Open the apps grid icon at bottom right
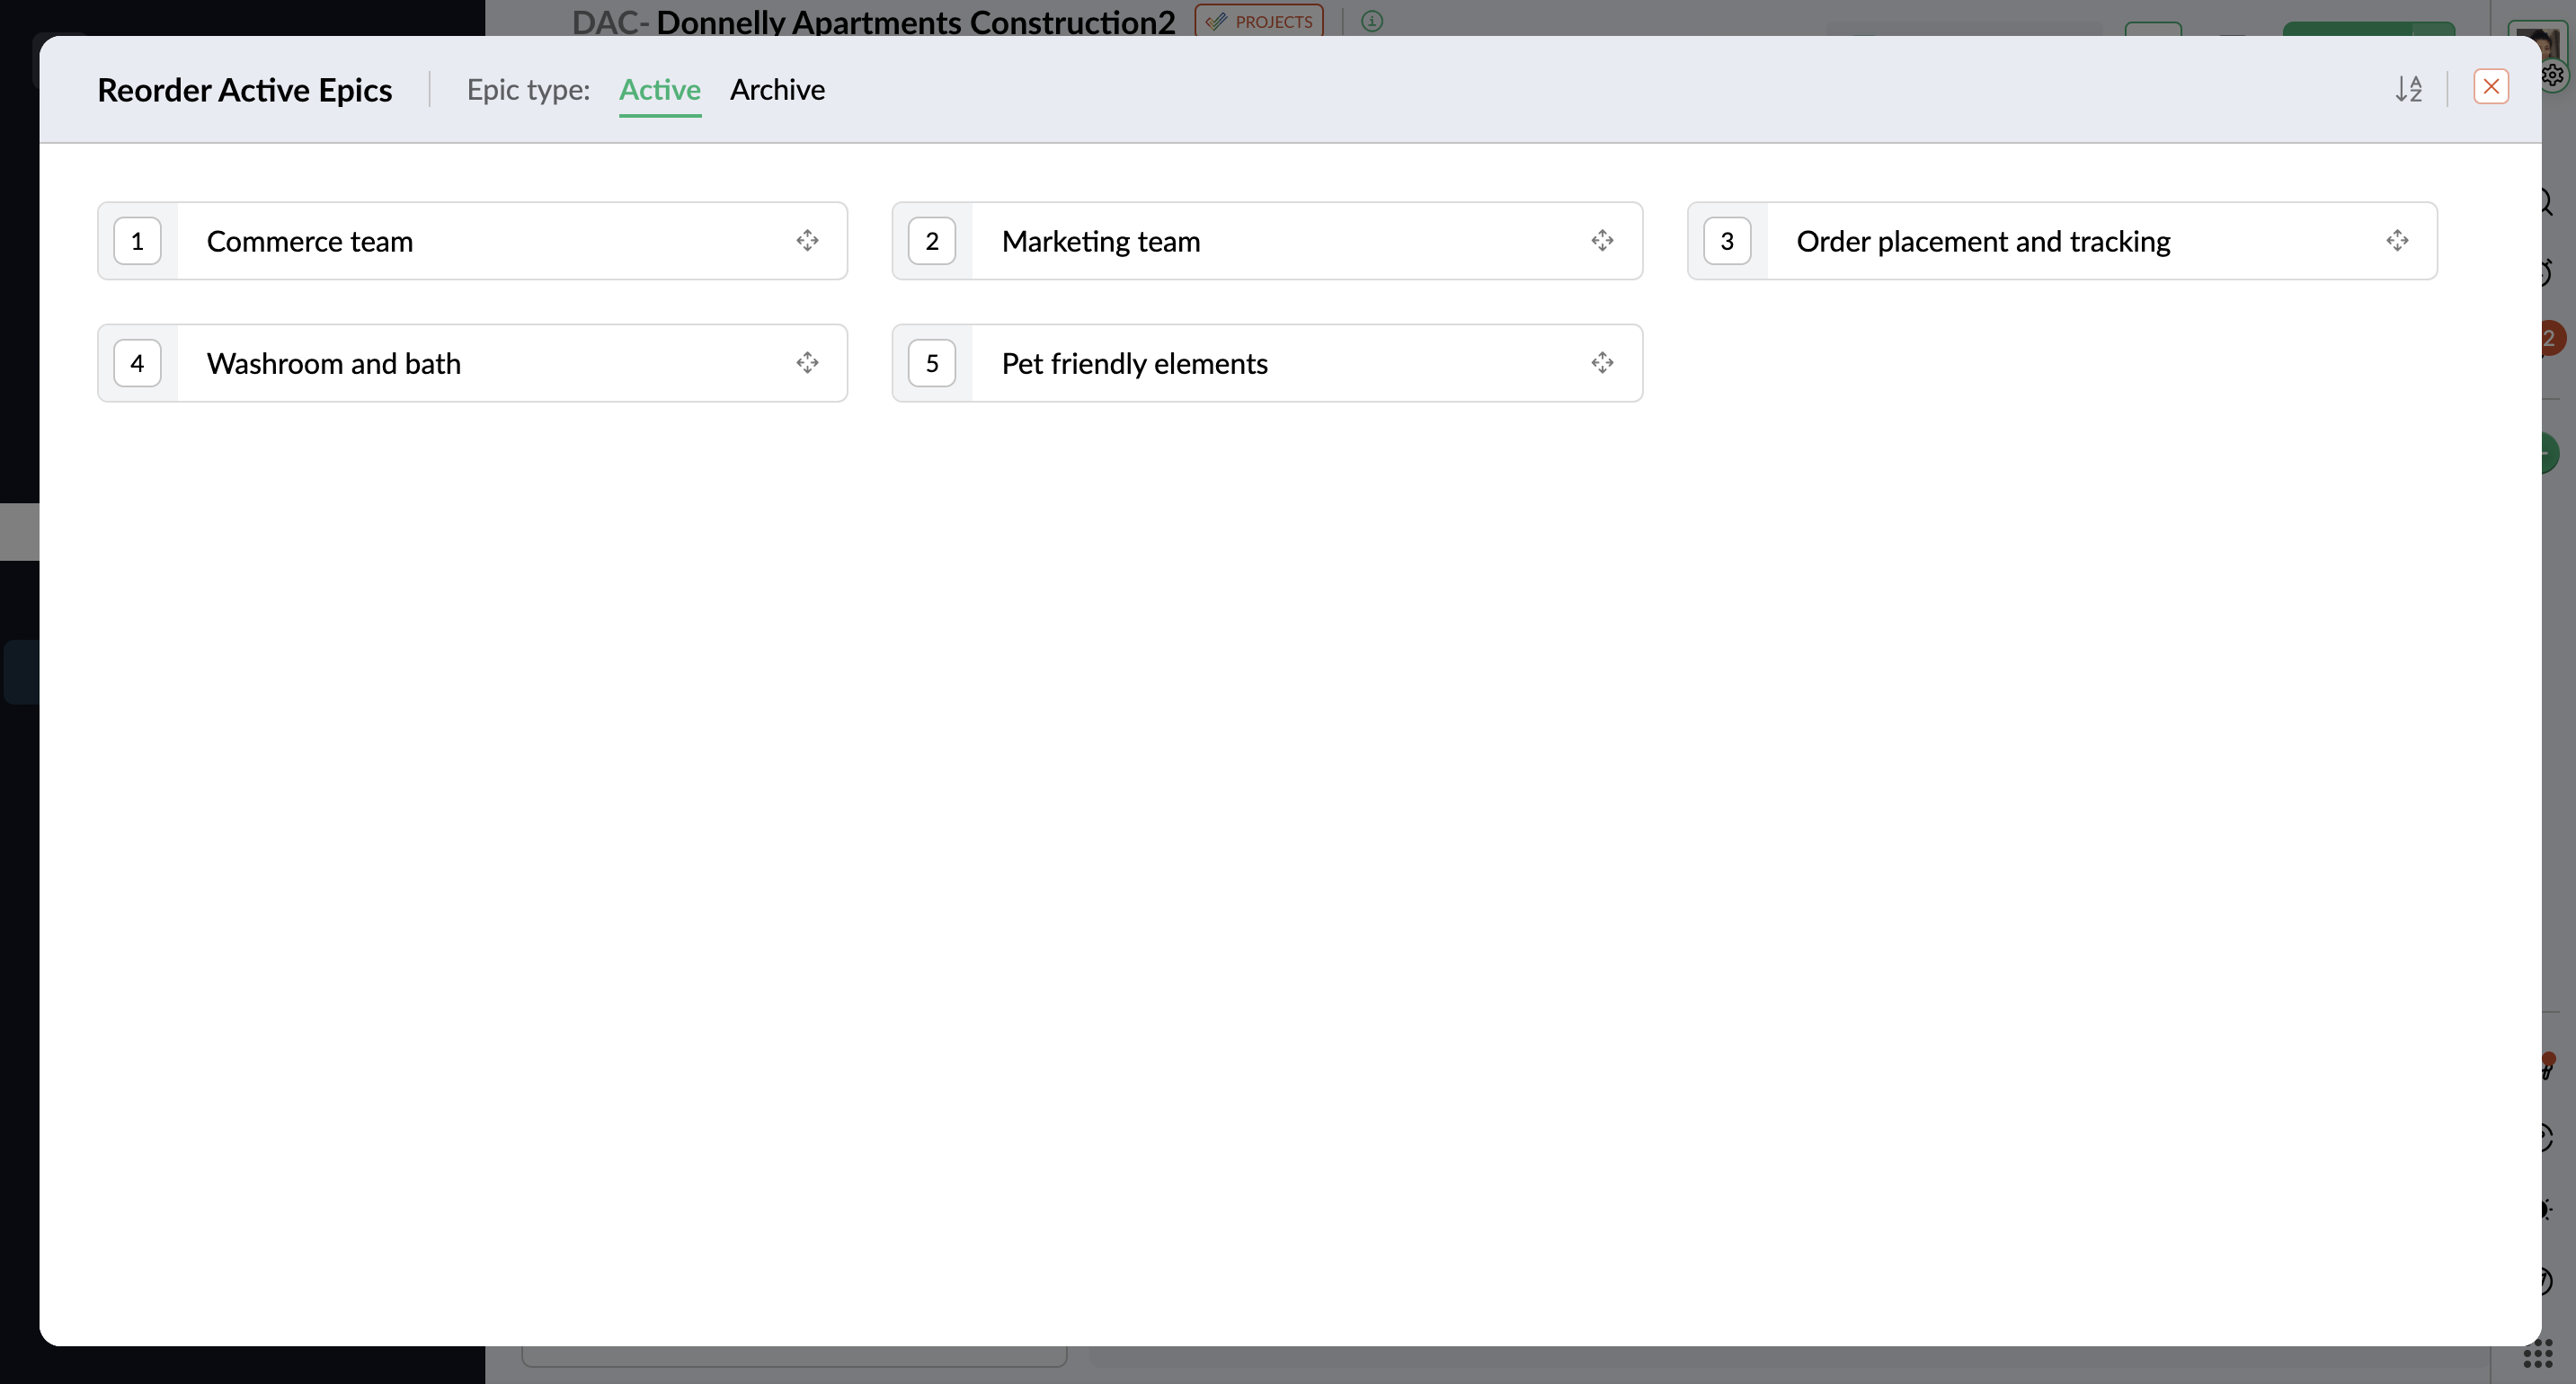 2538,1355
